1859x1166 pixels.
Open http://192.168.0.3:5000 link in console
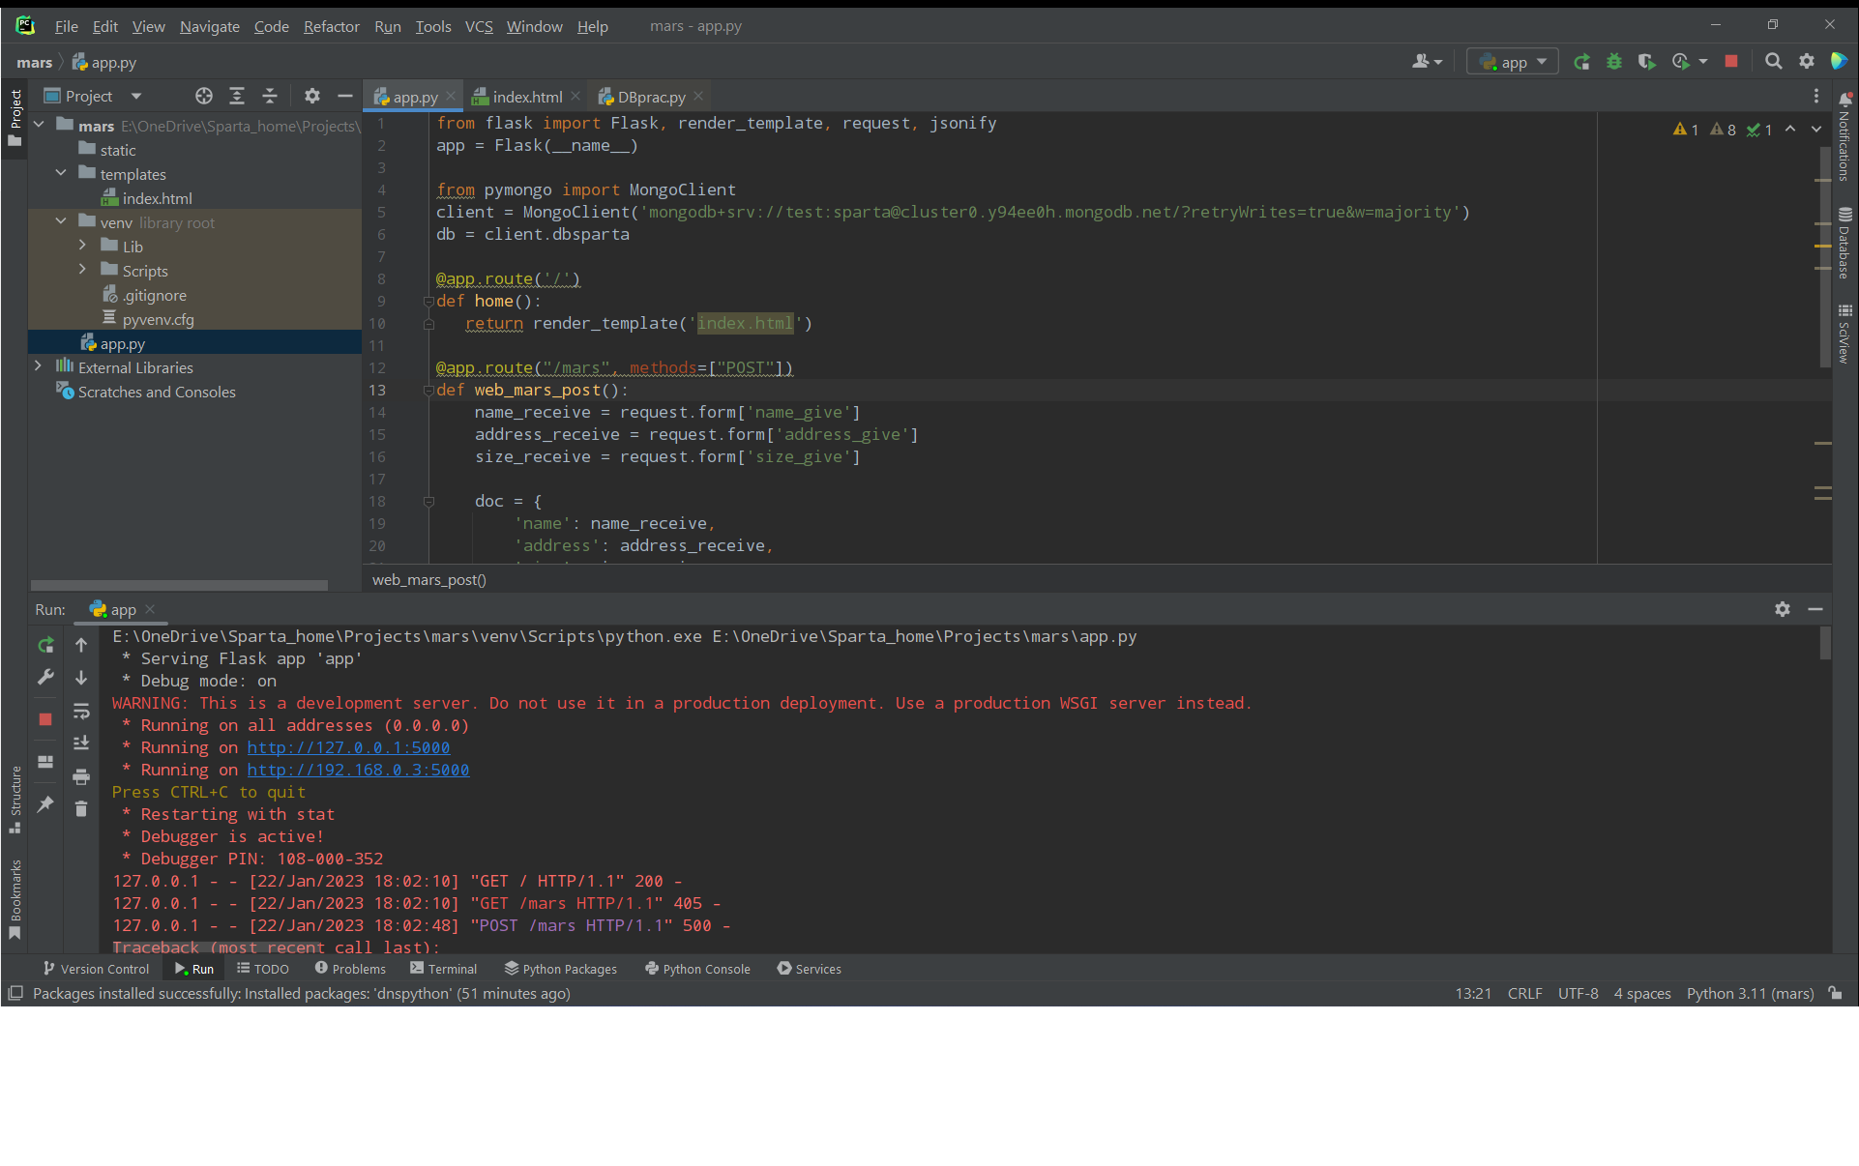358,770
